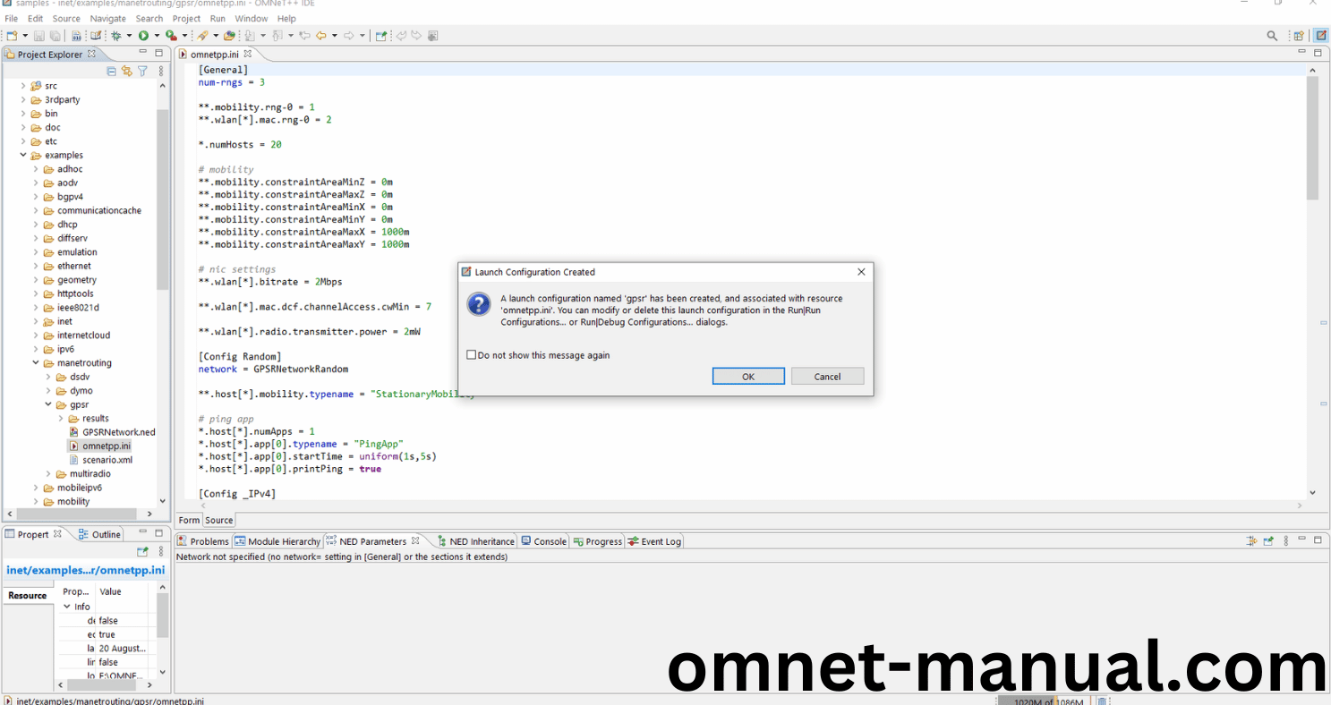Click the Debug bug icon in toolbar

pos(115,36)
